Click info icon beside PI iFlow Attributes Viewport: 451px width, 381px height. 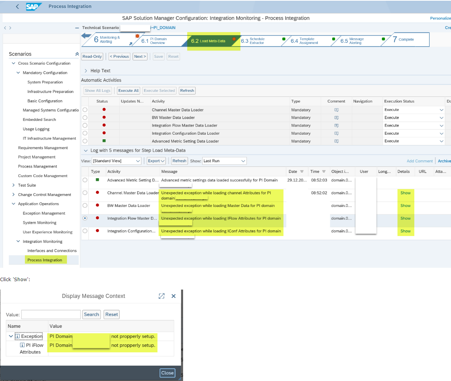pyautogui.click(x=22, y=345)
